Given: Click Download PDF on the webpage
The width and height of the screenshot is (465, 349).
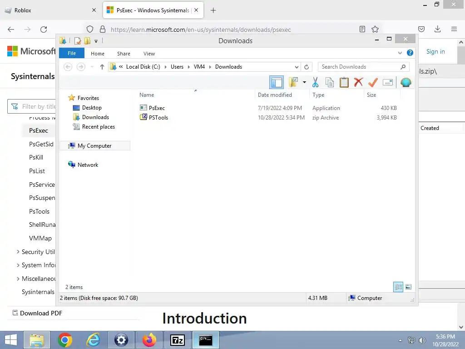Looking at the screenshot, I should pyautogui.click(x=37, y=313).
